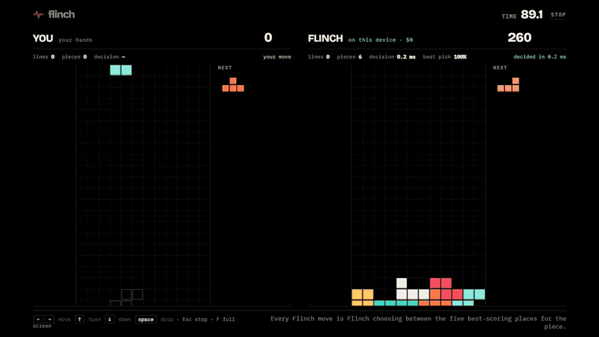Click the 'your move' status text
The width and height of the screenshot is (599, 337).
(277, 57)
